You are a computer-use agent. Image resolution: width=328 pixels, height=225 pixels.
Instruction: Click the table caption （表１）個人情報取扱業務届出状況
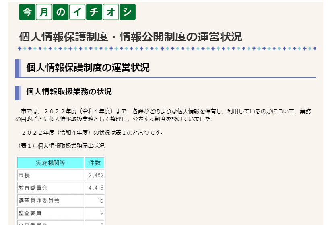pos(62,146)
